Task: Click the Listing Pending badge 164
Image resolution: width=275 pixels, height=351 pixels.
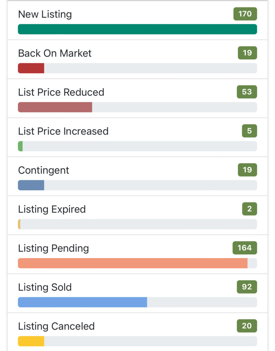Action: coord(245,248)
